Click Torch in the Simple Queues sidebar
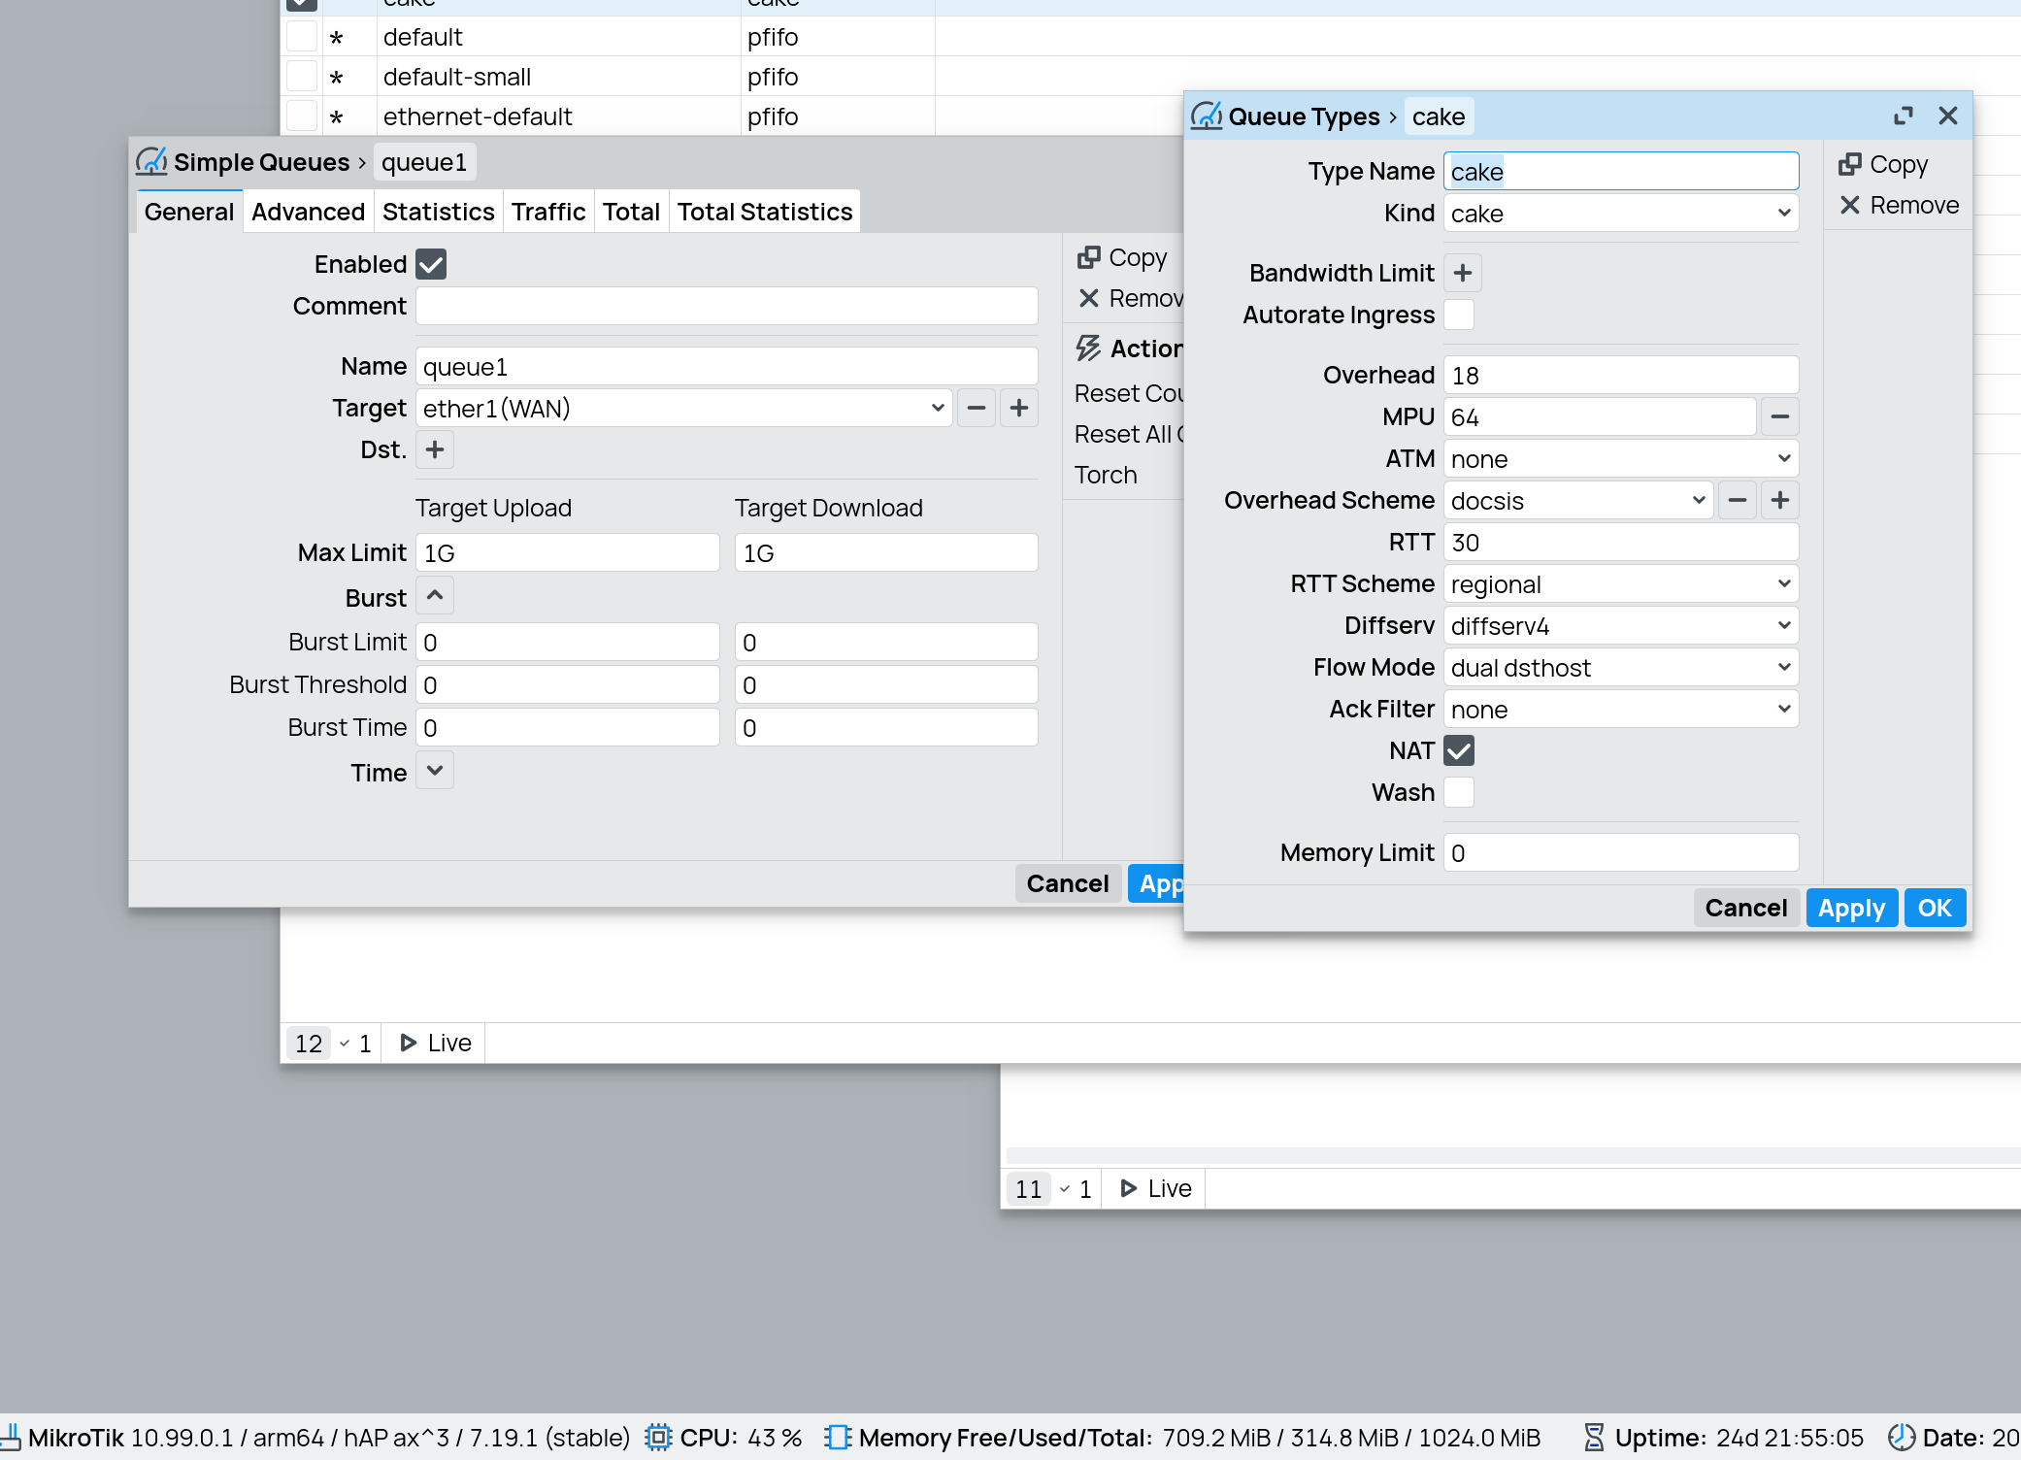Screen dimensions: 2021x1460 pyautogui.click(x=1106, y=475)
